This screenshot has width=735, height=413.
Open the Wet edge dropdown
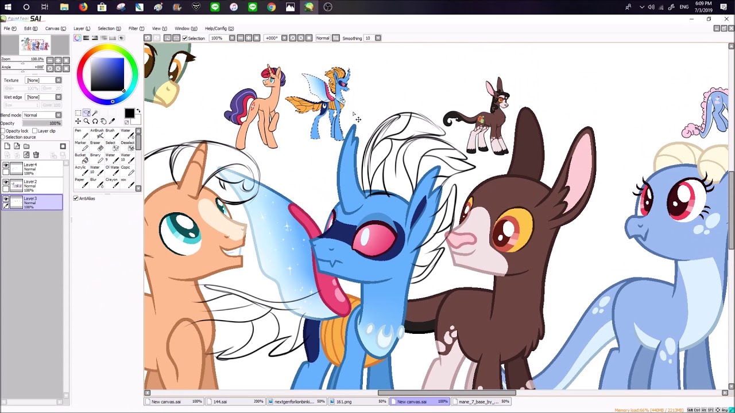point(44,97)
